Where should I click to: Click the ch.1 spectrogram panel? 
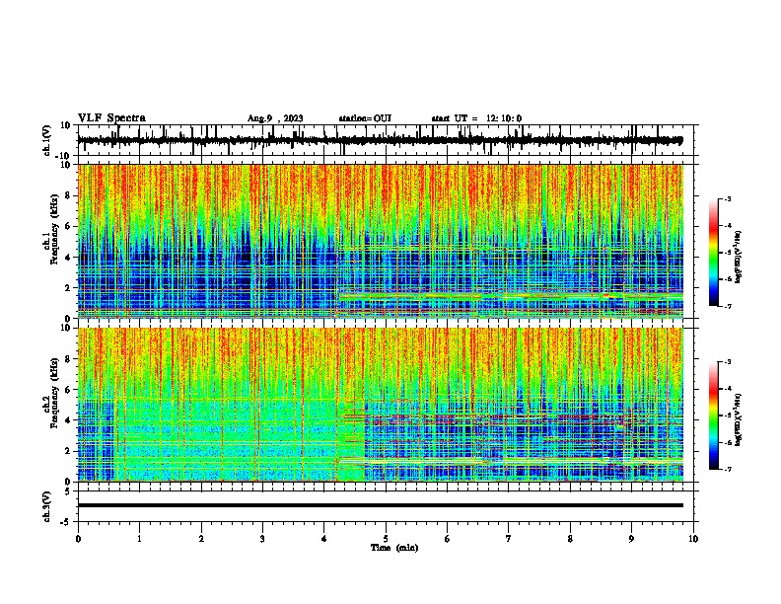click(x=381, y=241)
